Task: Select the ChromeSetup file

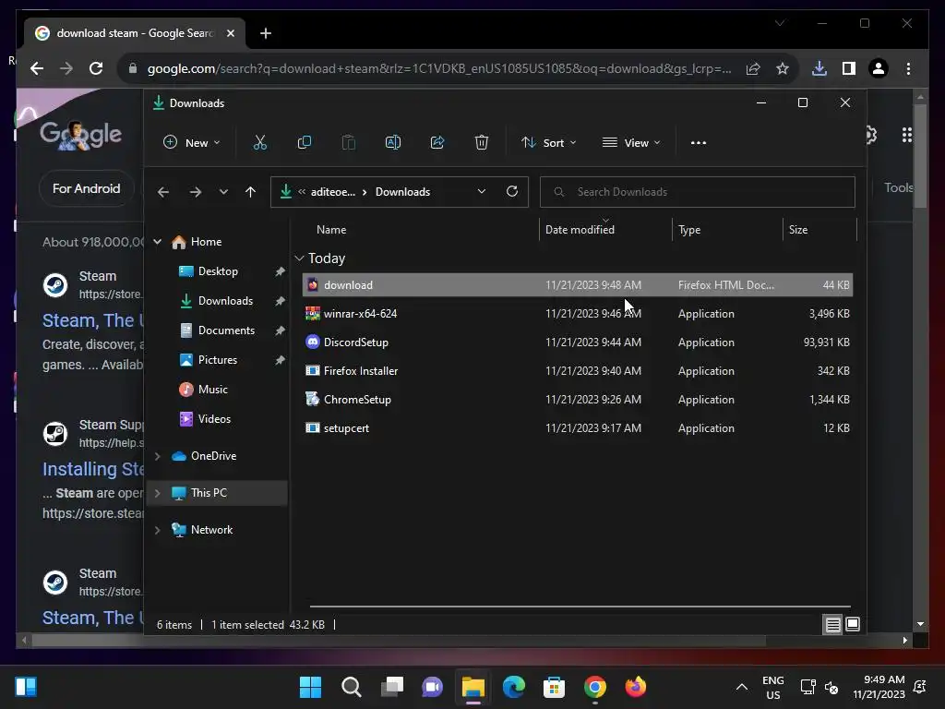Action: click(578, 400)
